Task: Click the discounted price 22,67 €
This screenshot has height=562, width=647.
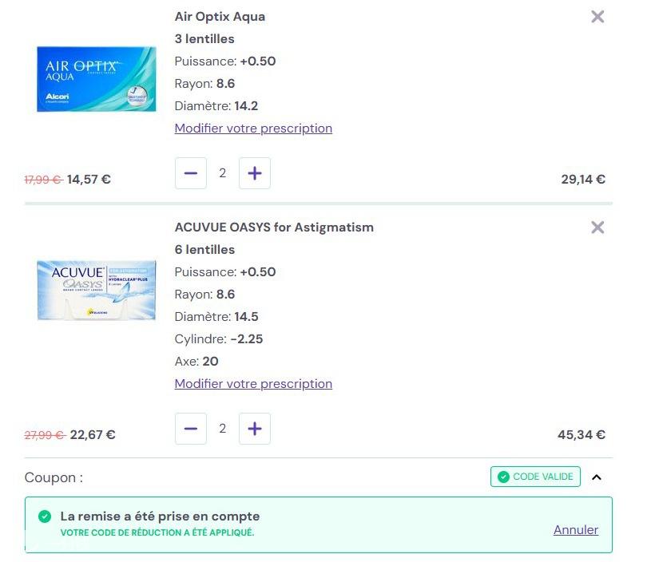Action: pos(93,434)
